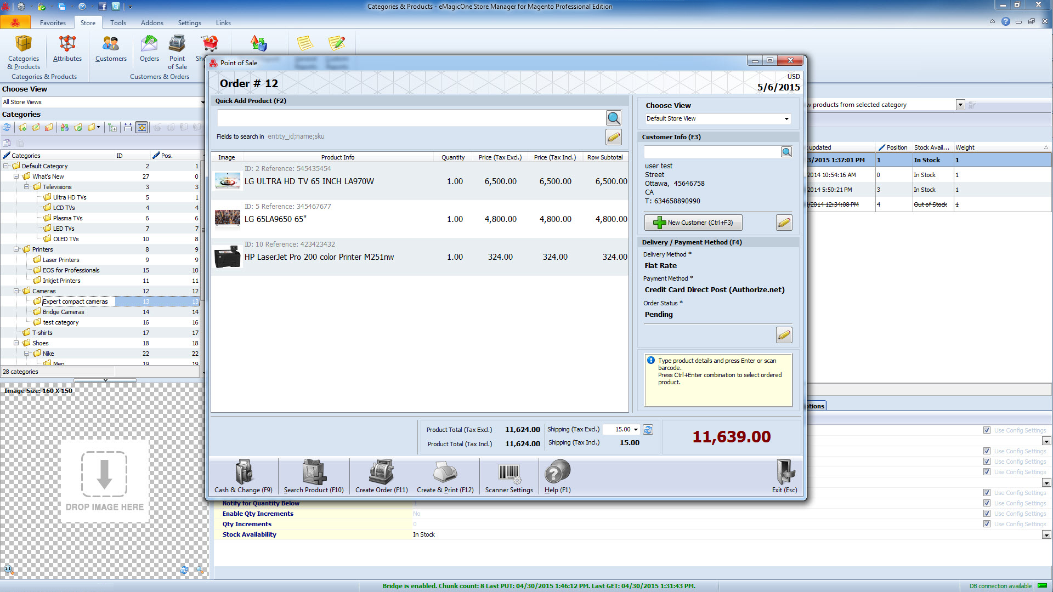1053x592 pixels.
Task: Open the Tools ribbon tab
Action: pyautogui.click(x=118, y=23)
